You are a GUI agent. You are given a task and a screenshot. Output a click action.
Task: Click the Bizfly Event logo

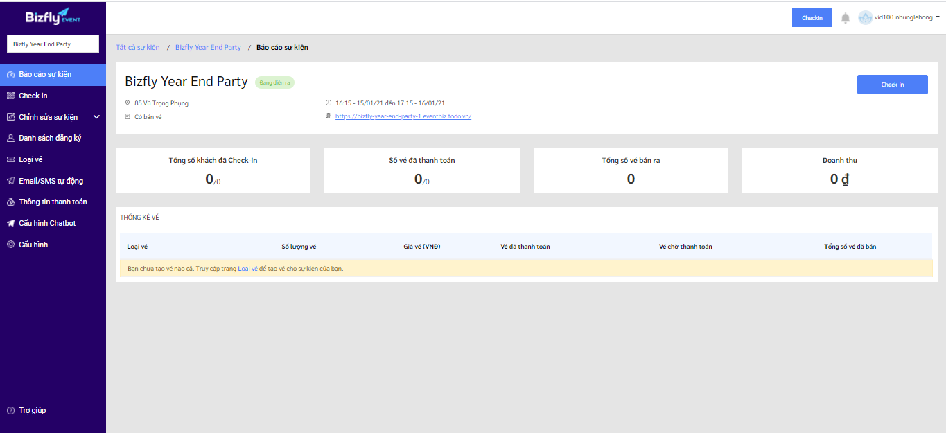53,15
